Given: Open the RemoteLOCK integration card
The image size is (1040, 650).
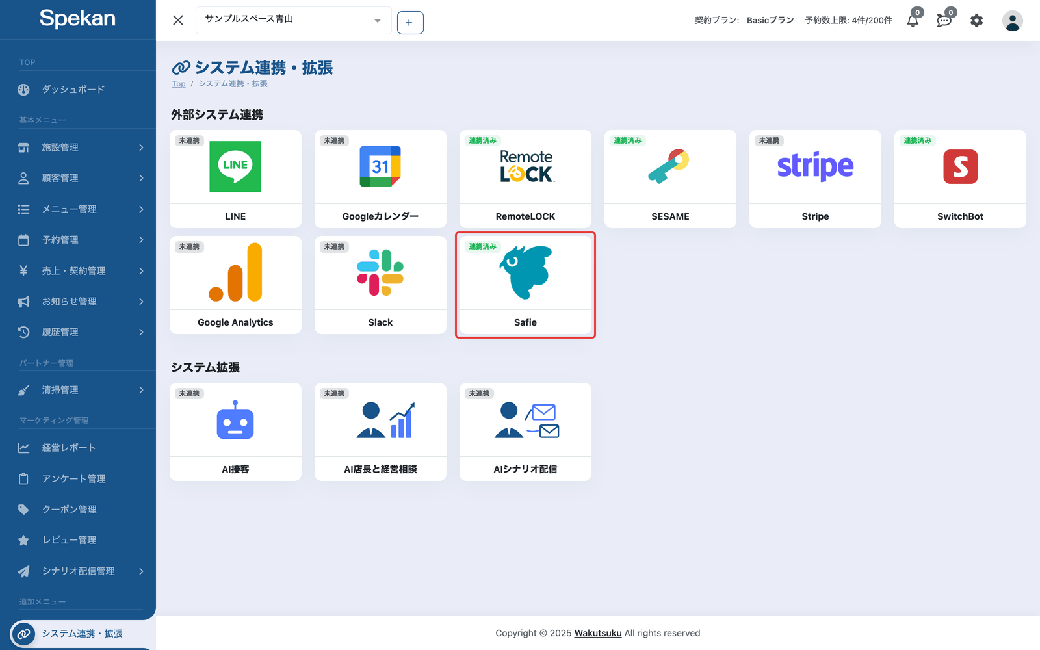Looking at the screenshot, I should tap(525, 179).
